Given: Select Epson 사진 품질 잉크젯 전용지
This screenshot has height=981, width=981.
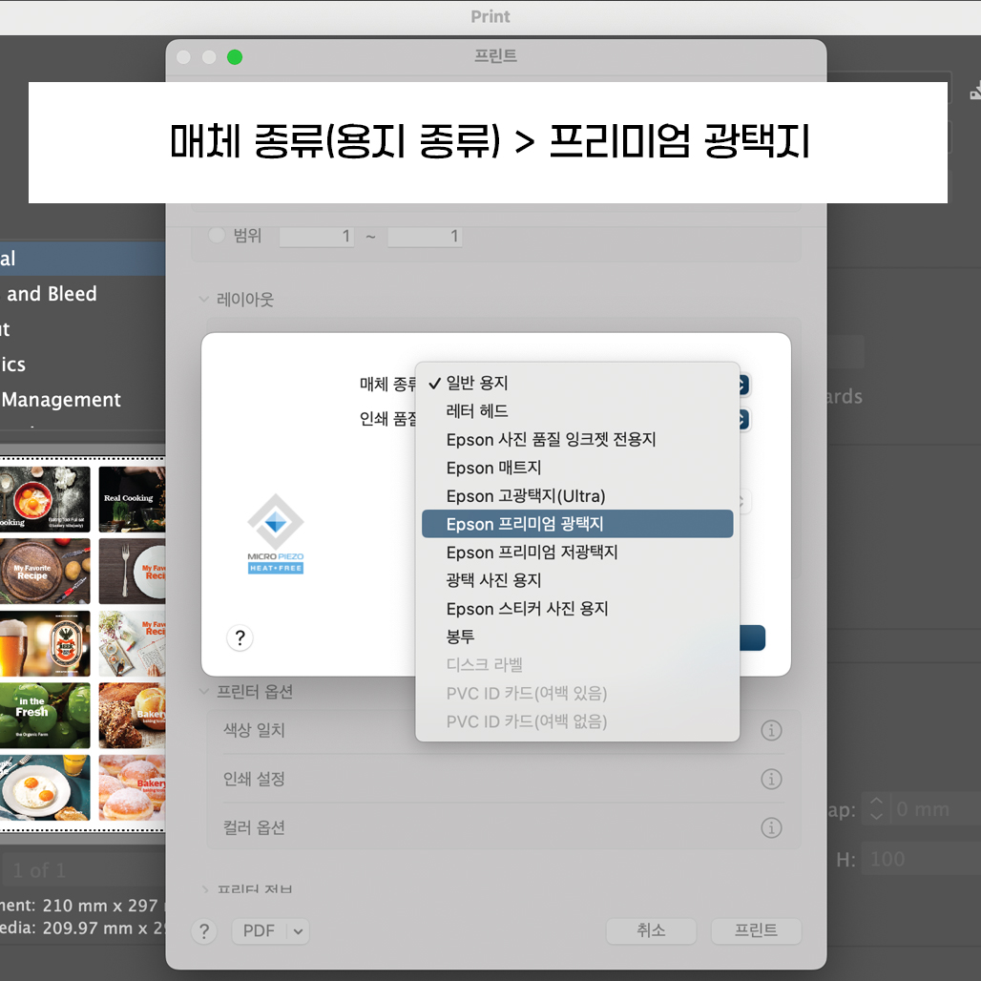Looking at the screenshot, I should point(576,439).
